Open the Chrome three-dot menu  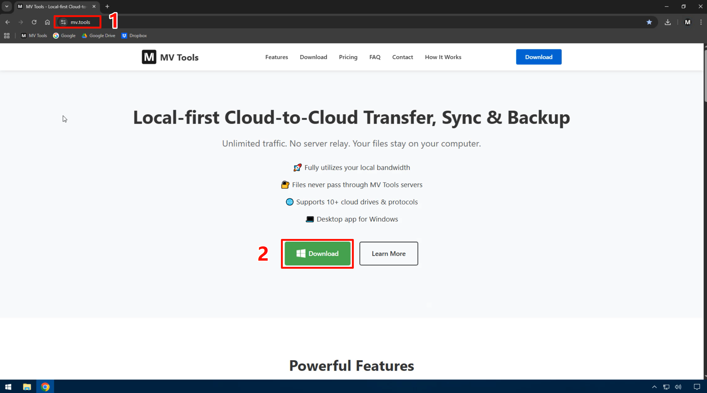coord(701,22)
